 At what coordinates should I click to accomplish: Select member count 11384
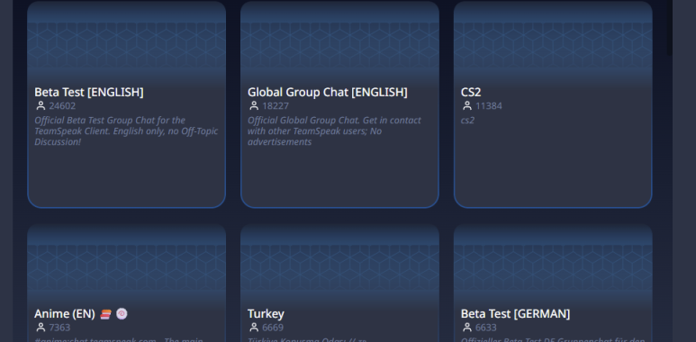(489, 106)
